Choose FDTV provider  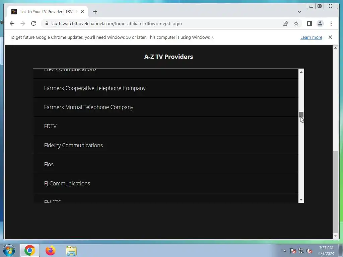click(165, 126)
